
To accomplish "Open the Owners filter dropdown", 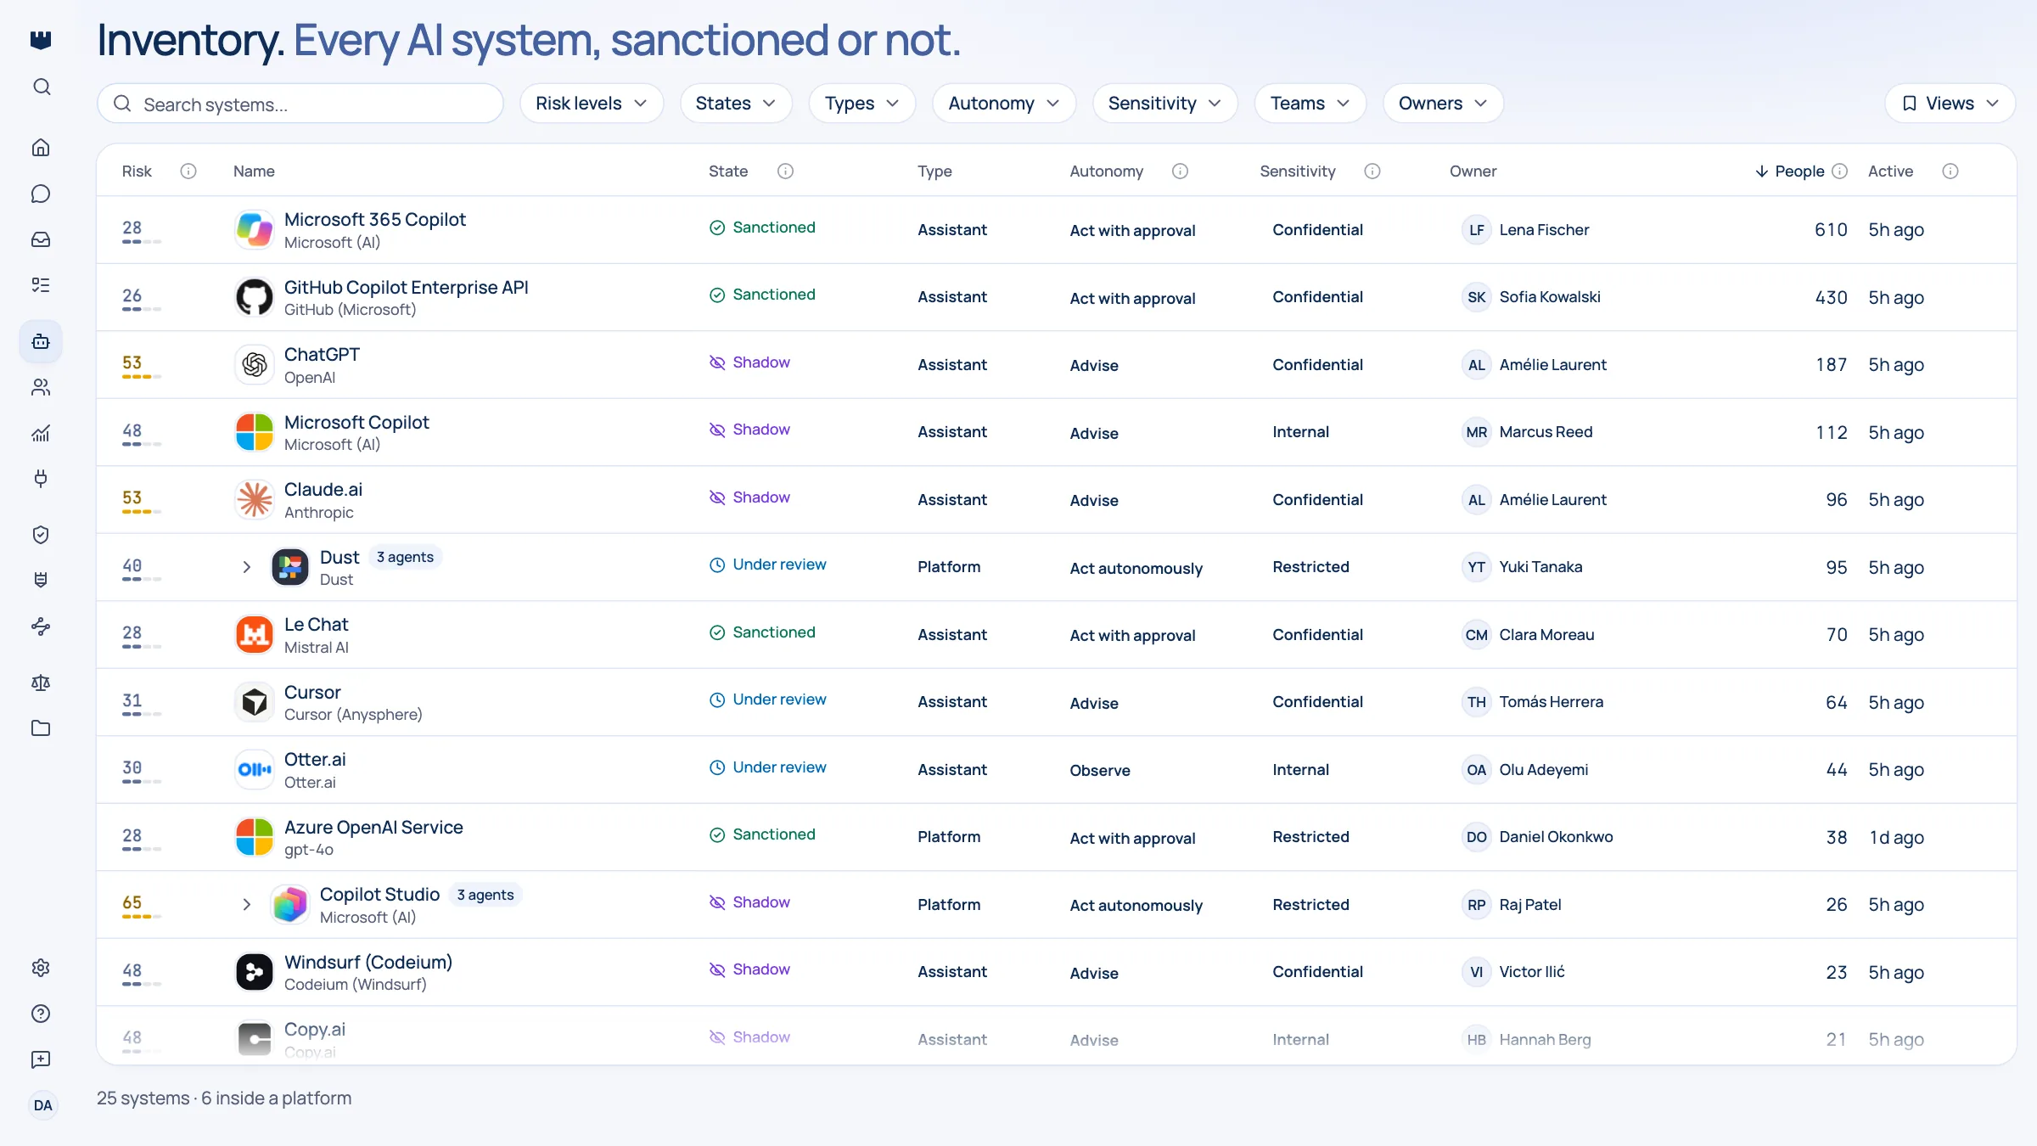I will (x=1444, y=104).
